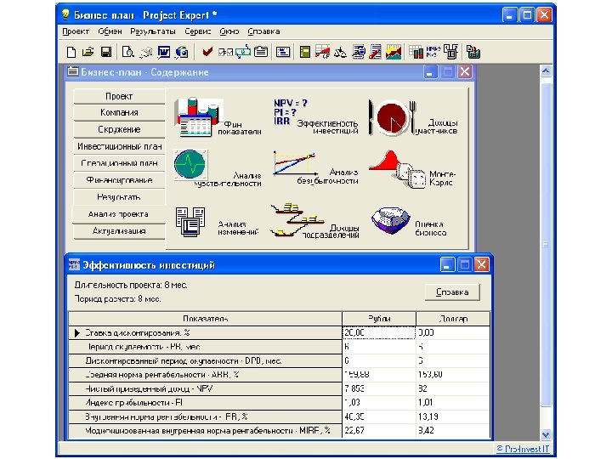Select the Компания section tab
This screenshot has height=459, width=612.
(119, 113)
